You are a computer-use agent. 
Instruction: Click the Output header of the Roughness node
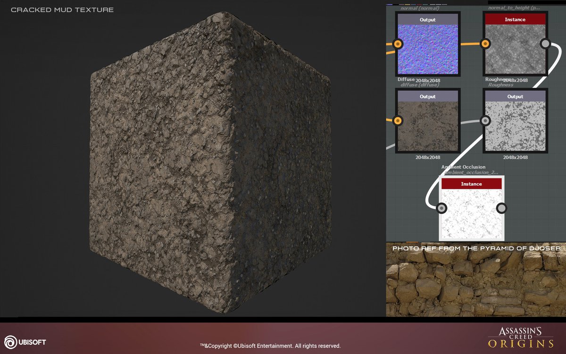pos(515,96)
